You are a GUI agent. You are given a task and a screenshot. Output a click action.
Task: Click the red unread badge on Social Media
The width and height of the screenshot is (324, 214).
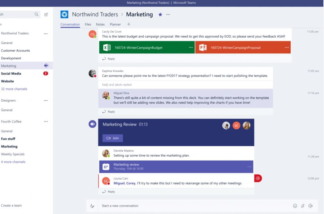tap(46, 73)
